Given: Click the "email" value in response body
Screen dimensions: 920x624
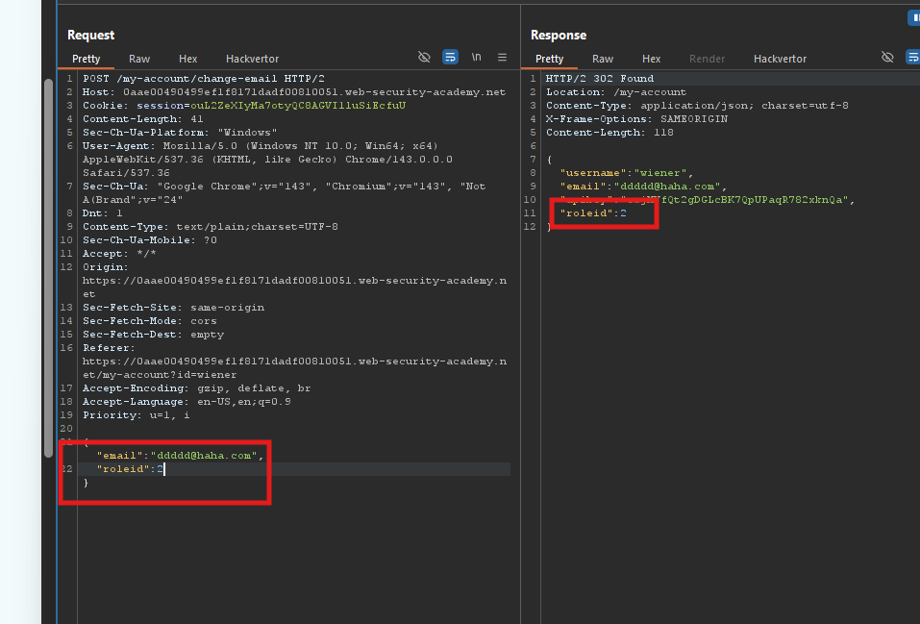Looking at the screenshot, I should (667, 187).
